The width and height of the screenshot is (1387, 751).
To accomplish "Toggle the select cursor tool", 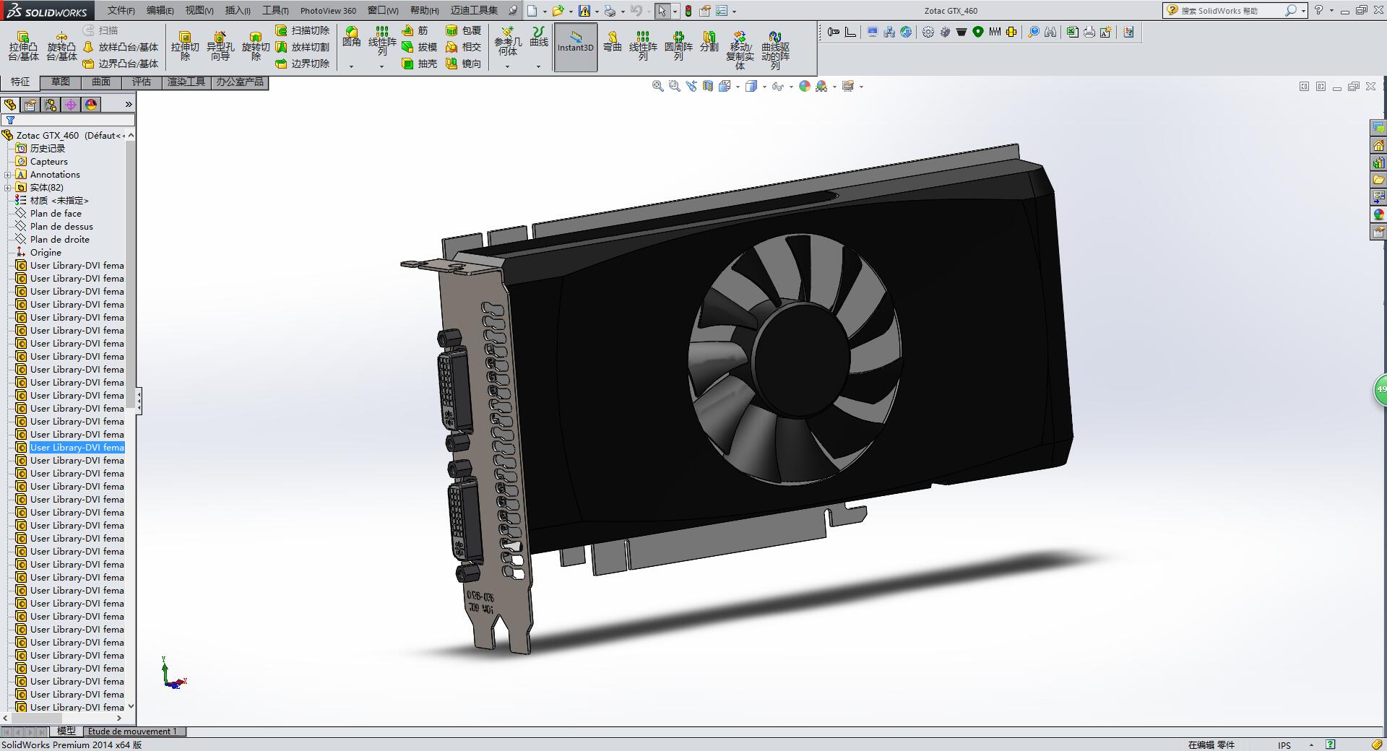I will point(662,11).
